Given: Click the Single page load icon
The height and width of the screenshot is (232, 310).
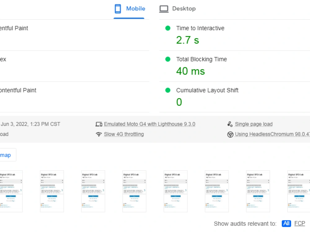Looking at the screenshot, I should 230,124.
